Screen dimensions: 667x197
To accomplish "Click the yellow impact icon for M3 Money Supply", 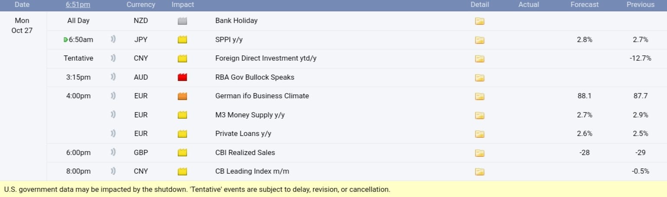I will [x=182, y=115].
